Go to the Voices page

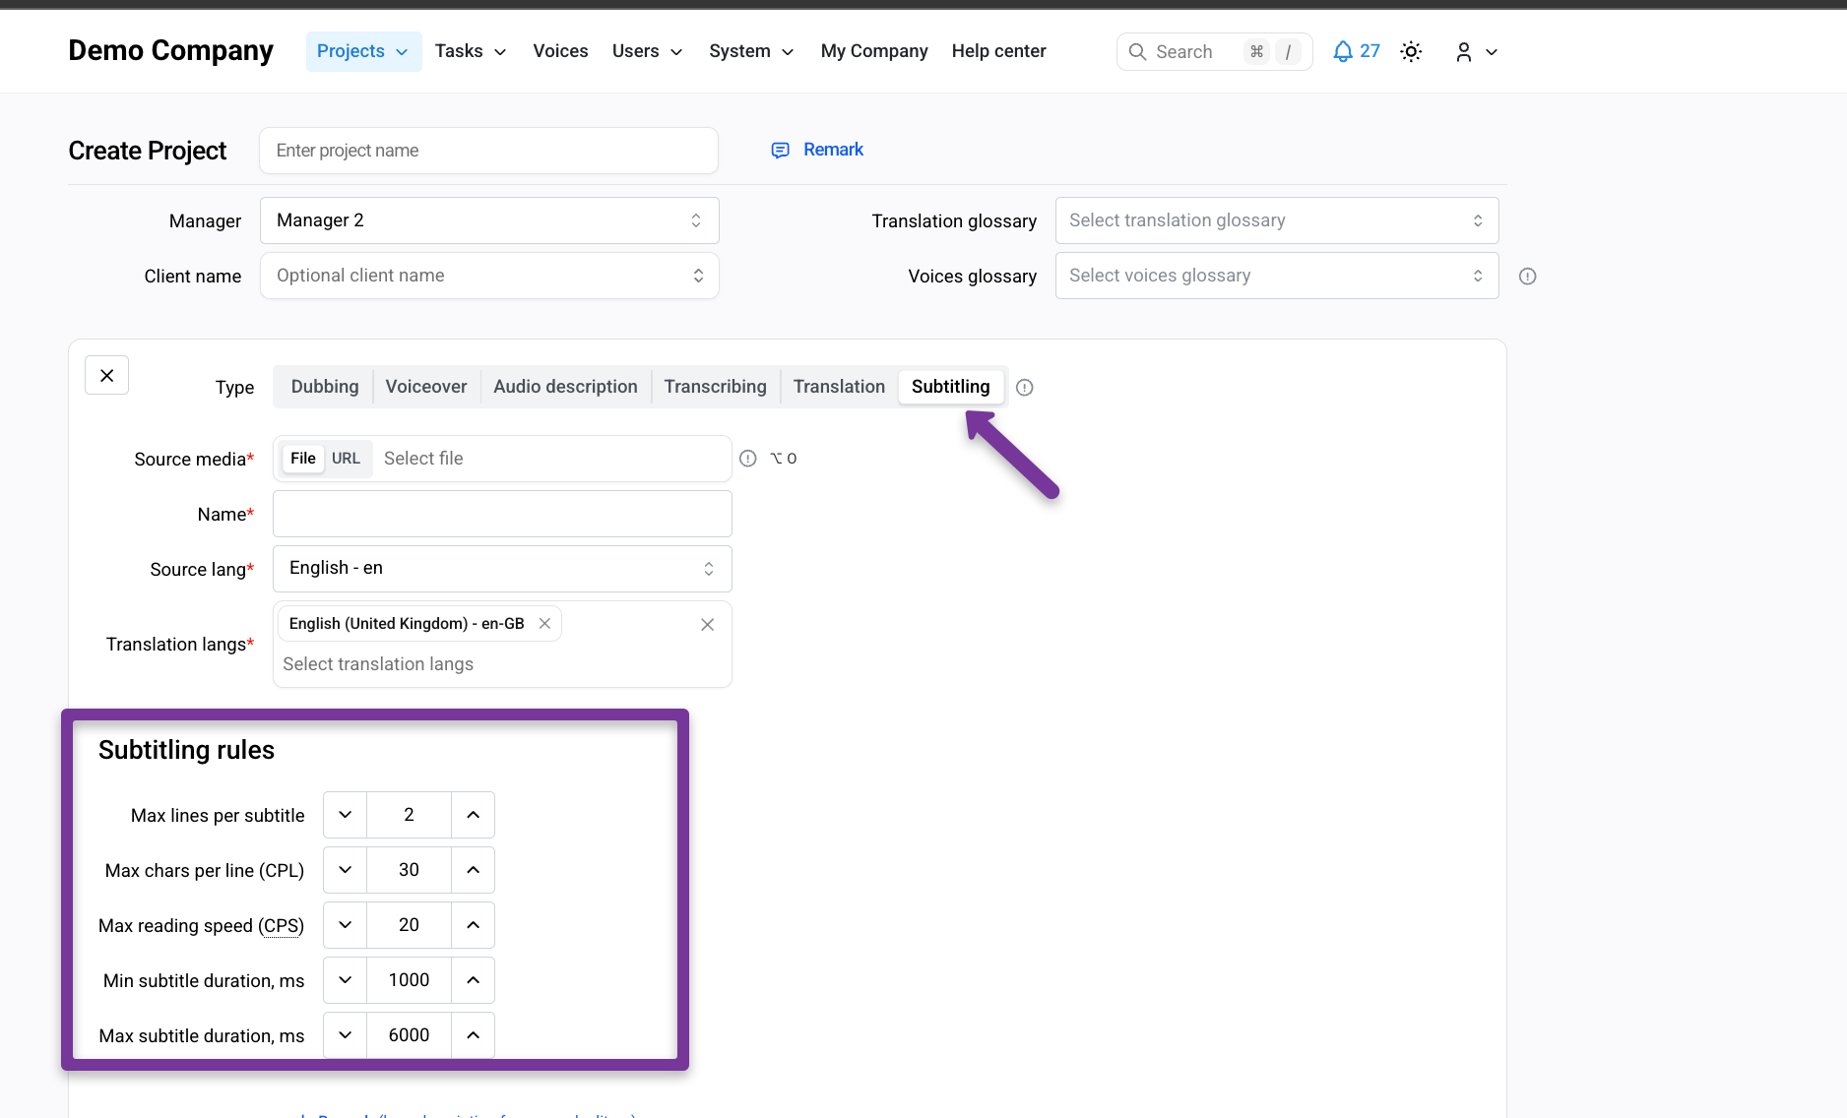pyautogui.click(x=560, y=51)
